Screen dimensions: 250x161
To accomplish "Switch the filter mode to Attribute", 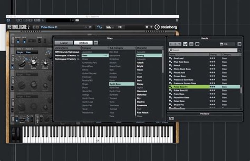I will [x=83, y=43].
